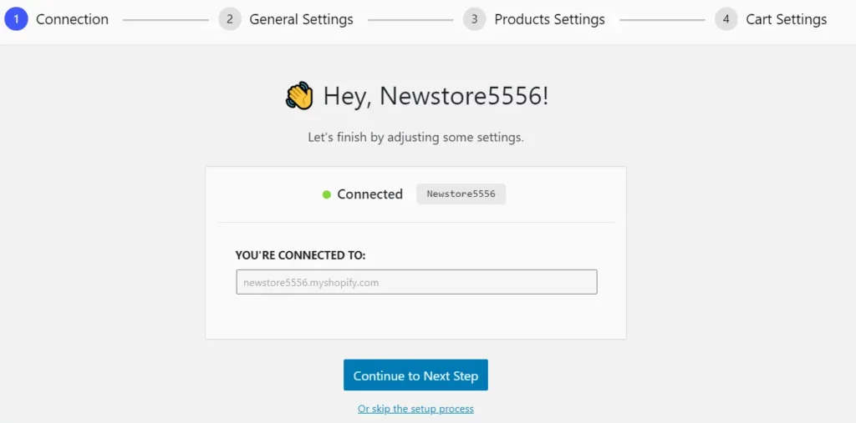Image resolution: width=856 pixels, height=423 pixels.
Task: Click progress line between Connection and General Settings
Action: (x=166, y=20)
